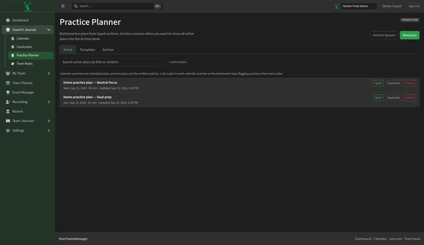This screenshot has width=424, height=245.
Task: Click the Event Manager trophy icon
Action: [8, 92]
